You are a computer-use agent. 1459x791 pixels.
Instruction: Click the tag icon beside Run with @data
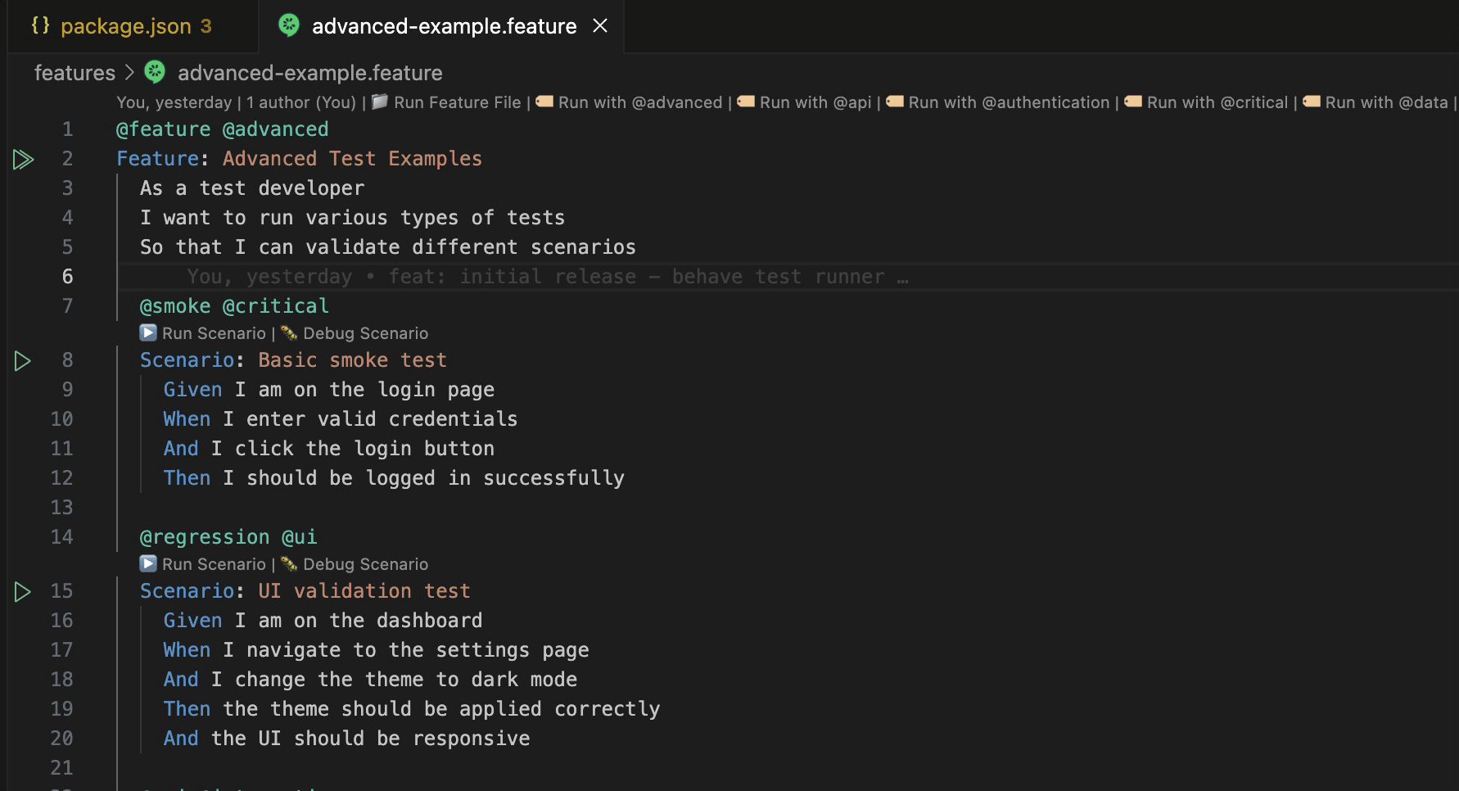[1312, 102]
